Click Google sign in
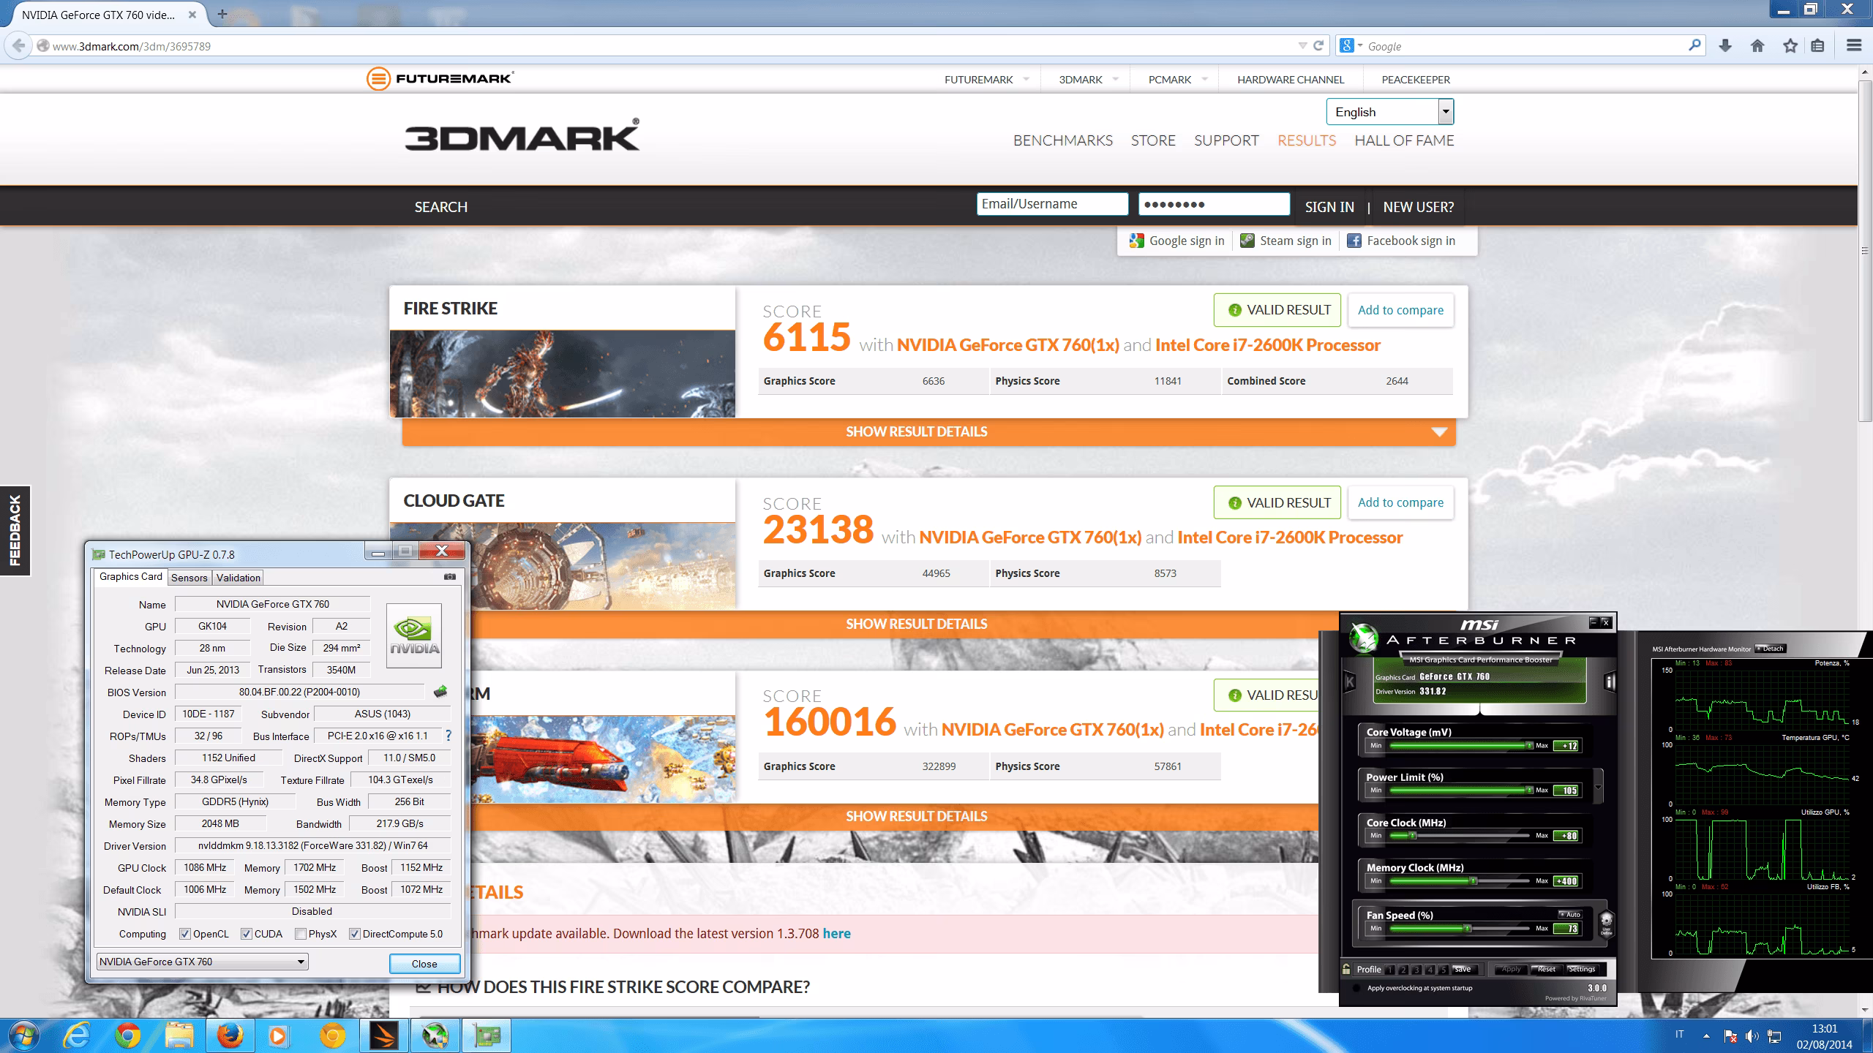 tap(1177, 241)
